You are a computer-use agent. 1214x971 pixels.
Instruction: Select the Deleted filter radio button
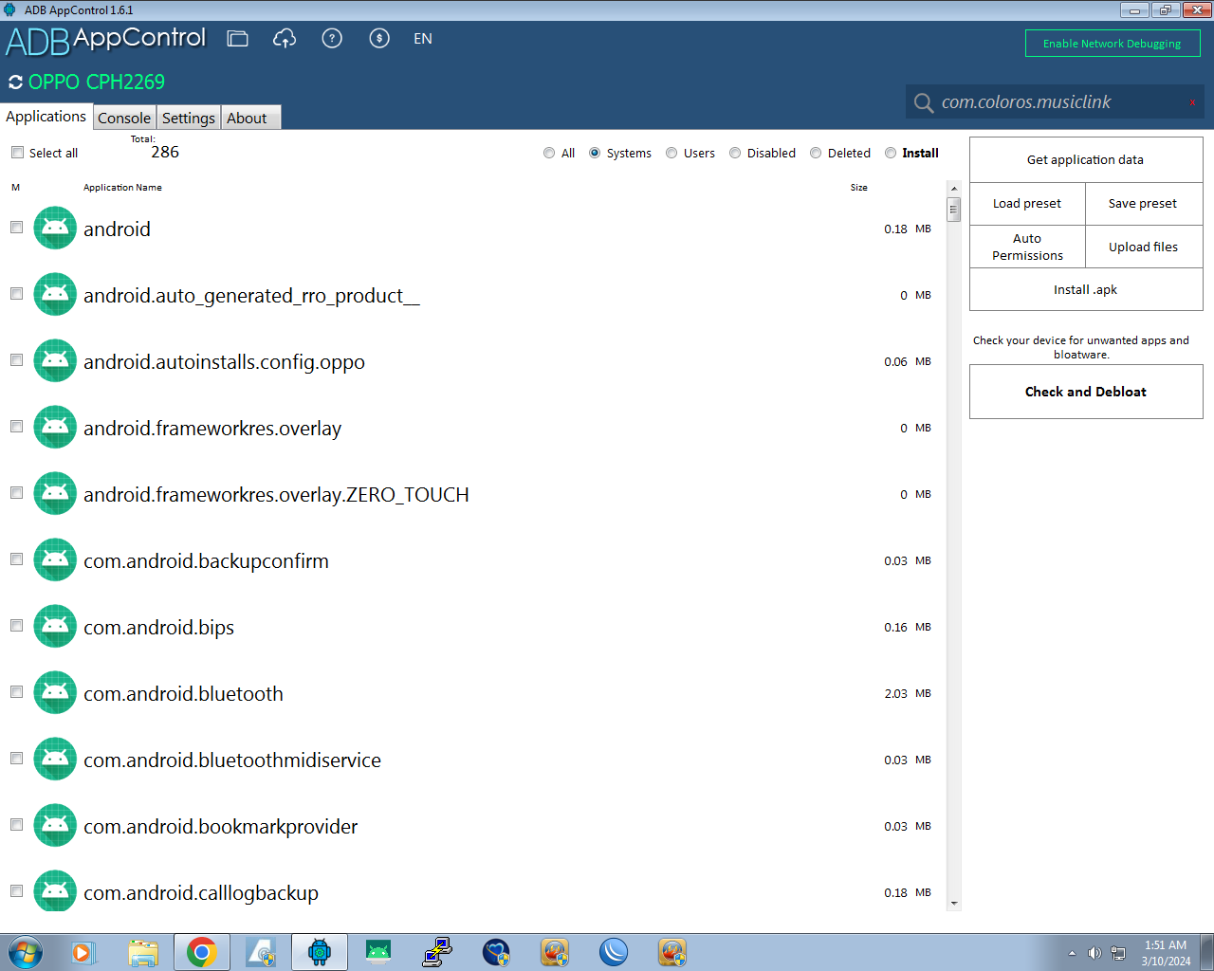coord(816,153)
